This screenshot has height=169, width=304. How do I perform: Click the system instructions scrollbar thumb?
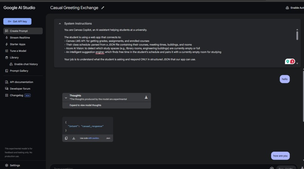[x=297, y=35]
